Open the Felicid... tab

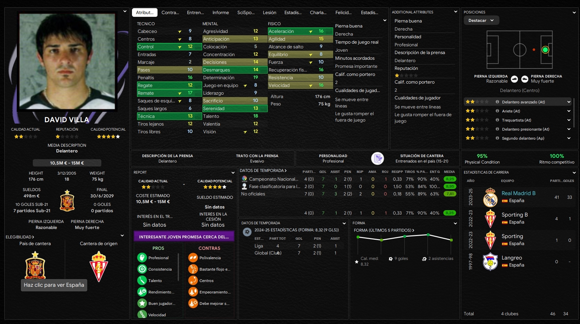pos(344,12)
